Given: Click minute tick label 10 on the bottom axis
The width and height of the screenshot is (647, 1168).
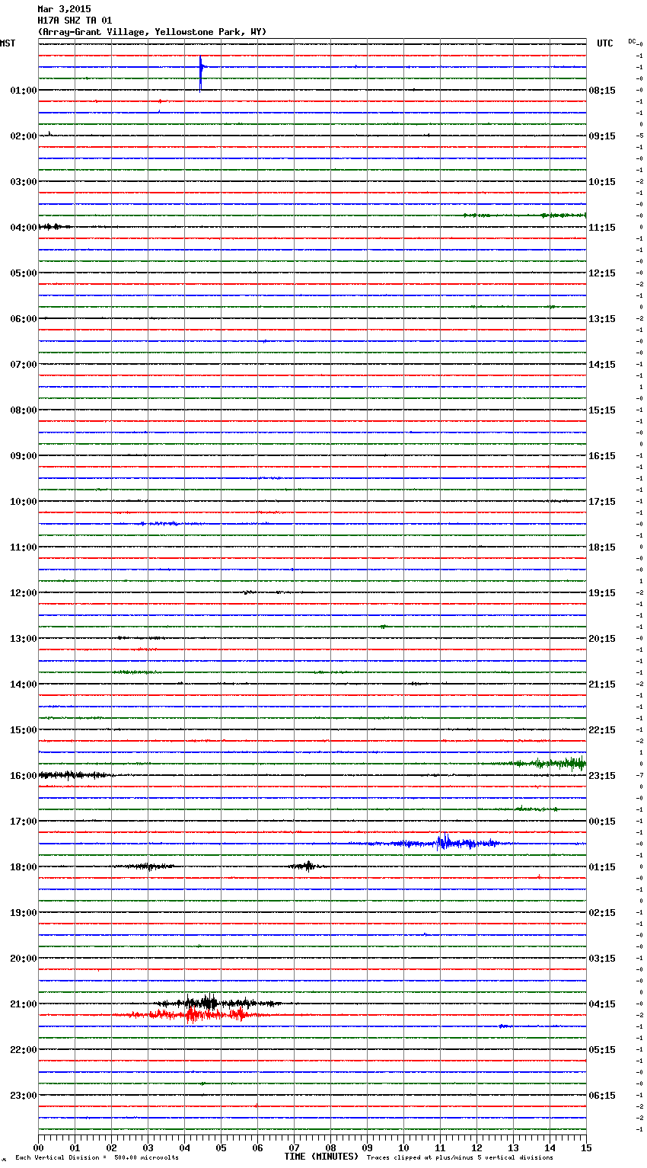Looking at the screenshot, I should point(403,1147).
